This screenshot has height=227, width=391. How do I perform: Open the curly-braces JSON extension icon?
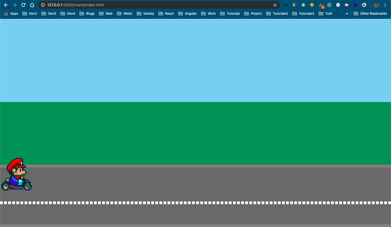286,5
